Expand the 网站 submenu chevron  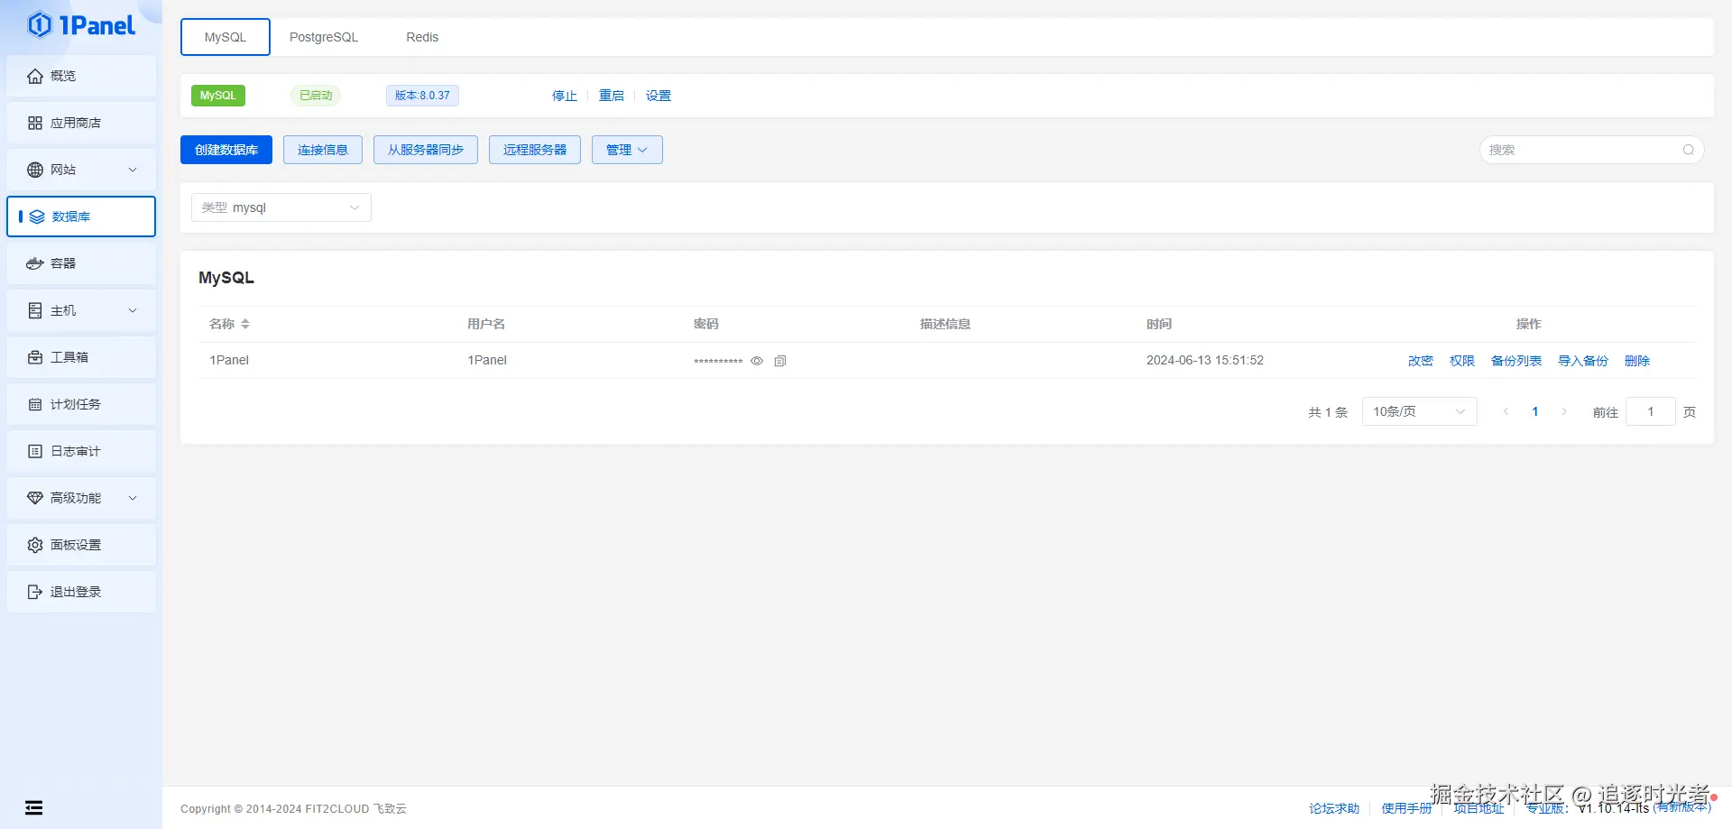133,170
